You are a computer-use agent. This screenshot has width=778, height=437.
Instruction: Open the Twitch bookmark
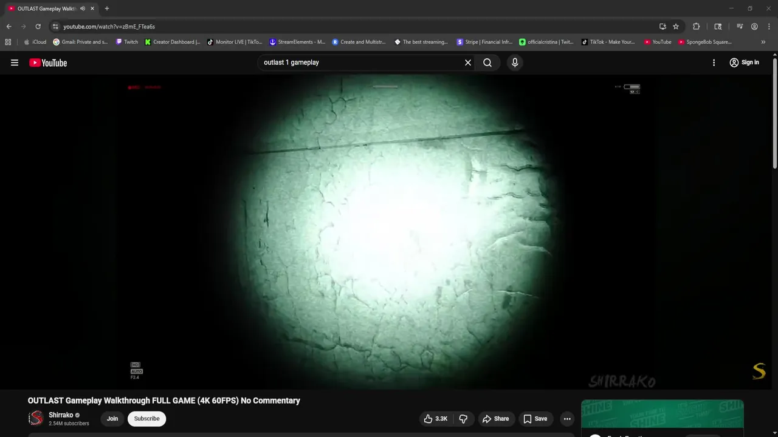coord(127,42)
